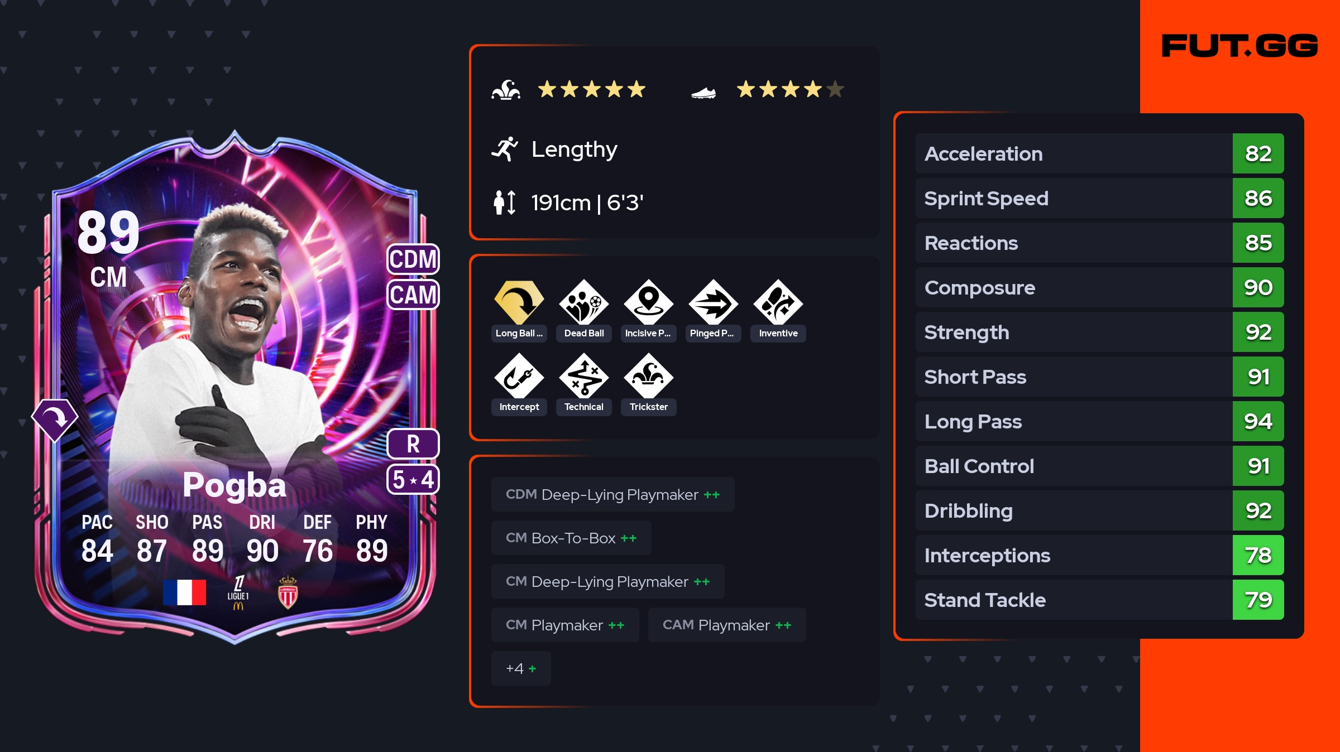Screen dimensions: 1340x752
Task: Select CM Box-To-Box role chip
Action: pos(571,538)
